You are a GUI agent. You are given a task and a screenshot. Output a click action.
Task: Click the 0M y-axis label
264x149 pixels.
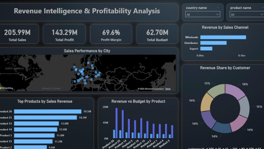tap(106, 139)
